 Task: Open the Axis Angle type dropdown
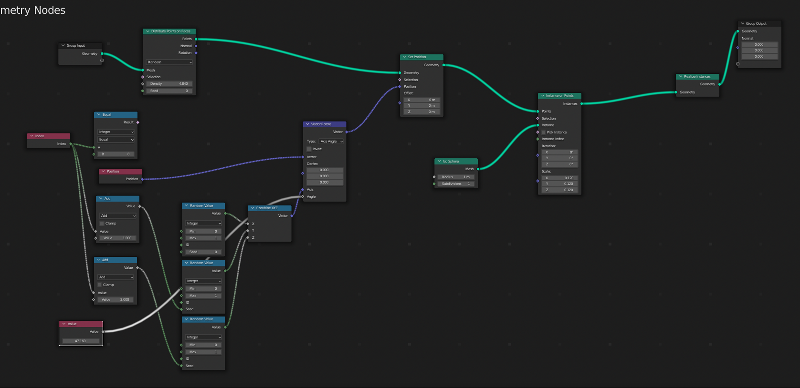[x=331, y=142]
